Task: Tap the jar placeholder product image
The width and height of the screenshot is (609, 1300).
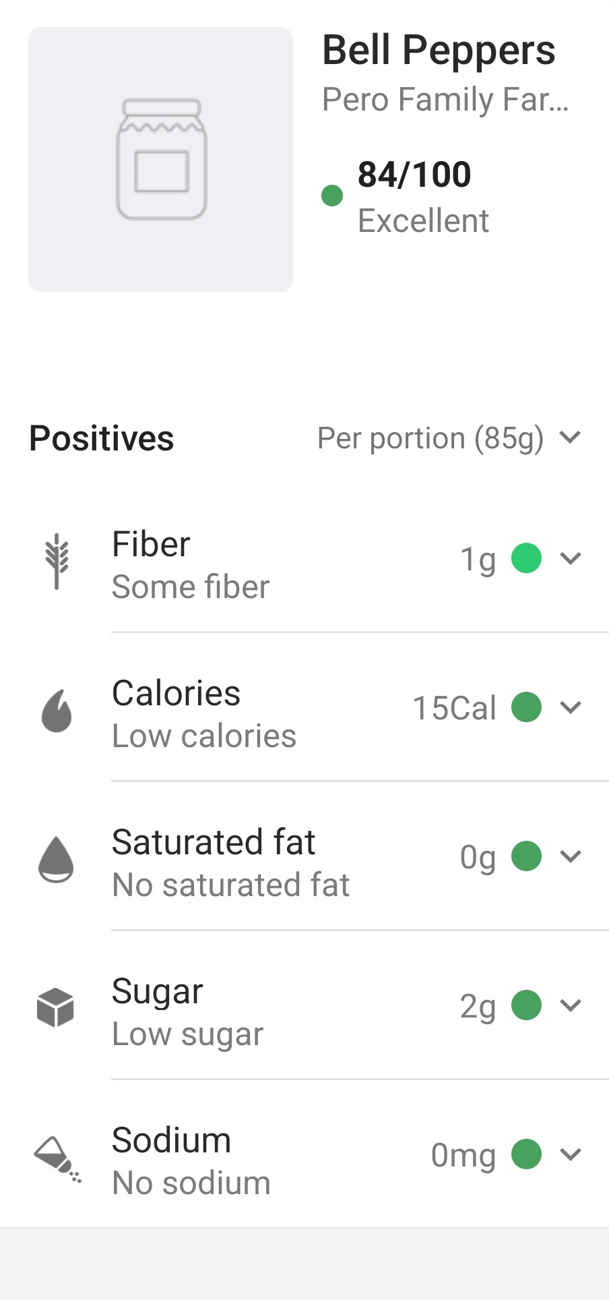Action: click(160, 160)
